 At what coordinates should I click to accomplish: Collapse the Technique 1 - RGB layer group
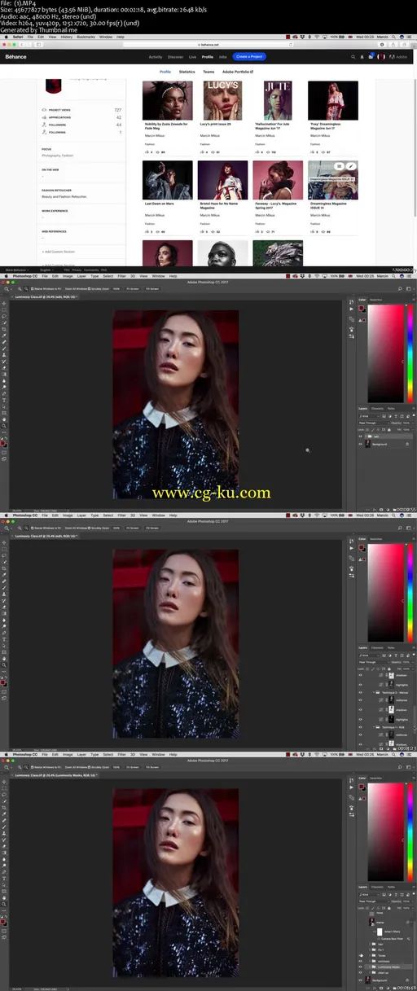(x=374, y=727)
